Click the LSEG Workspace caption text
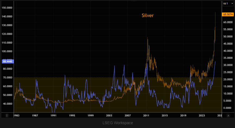 (x=117, y=123)
